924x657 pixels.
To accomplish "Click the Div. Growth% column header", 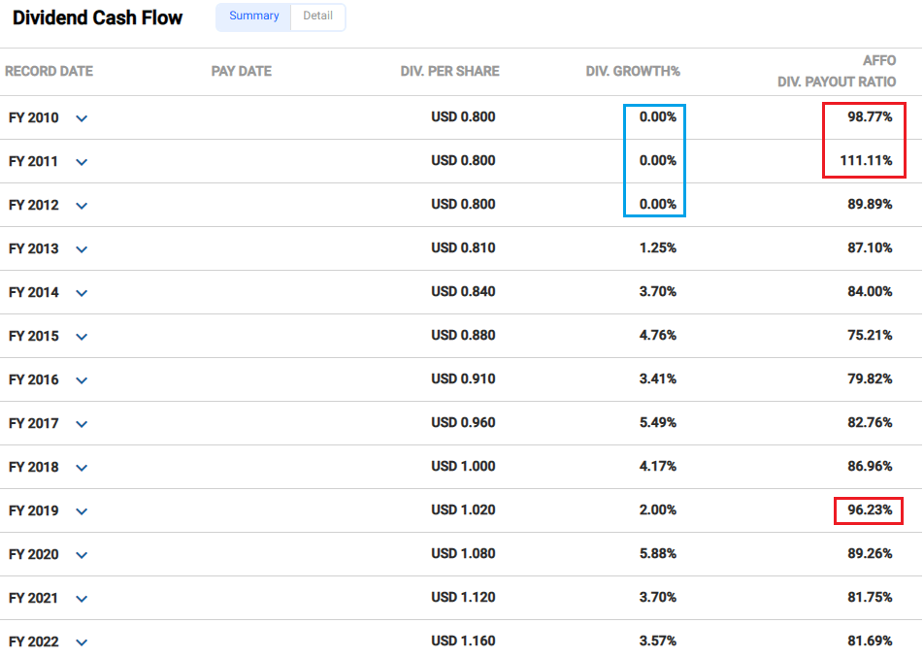I will coord(633,71).
